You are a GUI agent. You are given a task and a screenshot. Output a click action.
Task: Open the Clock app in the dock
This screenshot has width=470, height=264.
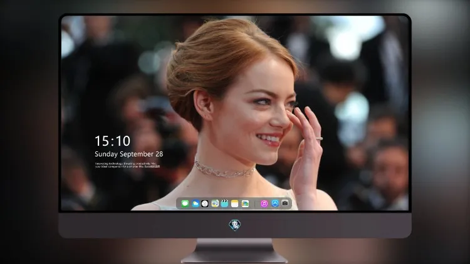(x=205, y=203)
